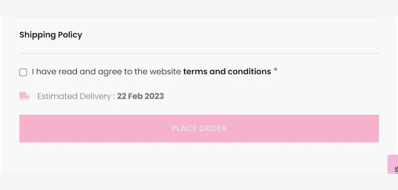Click the 'ORDER' word on pink button
The image size is (398, 190).
pos(213,129)
